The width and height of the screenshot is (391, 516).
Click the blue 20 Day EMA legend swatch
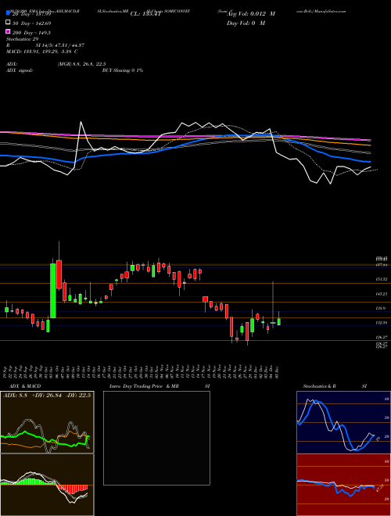pos(8,13)
